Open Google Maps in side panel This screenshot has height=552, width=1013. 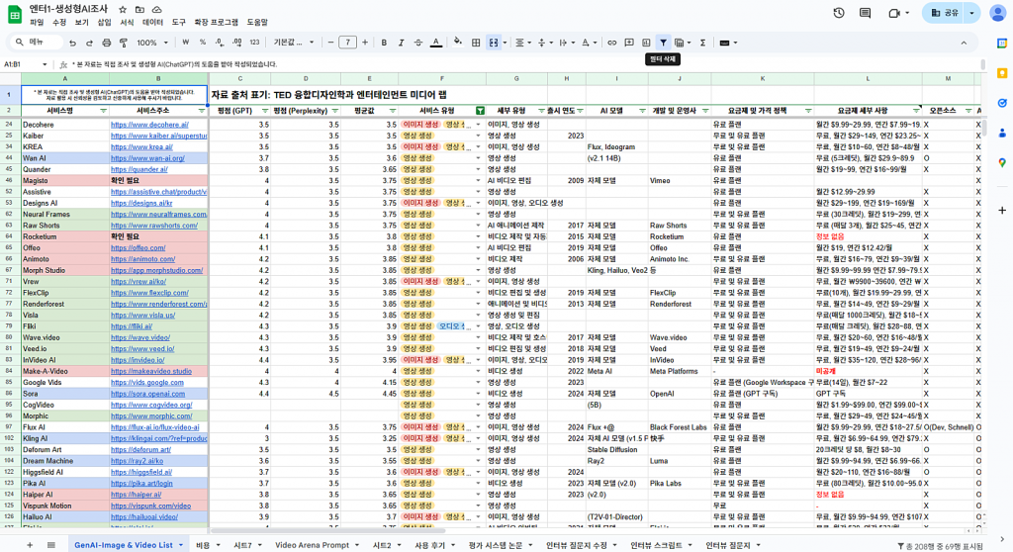tap(1002, 163)
